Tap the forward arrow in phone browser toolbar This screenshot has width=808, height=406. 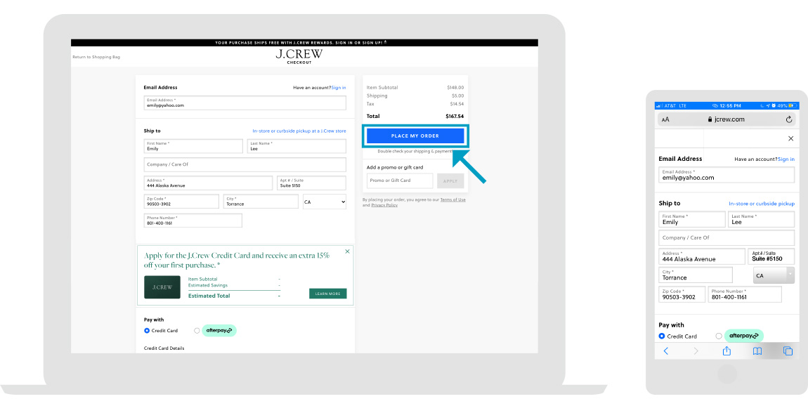[x=696, y=351]
